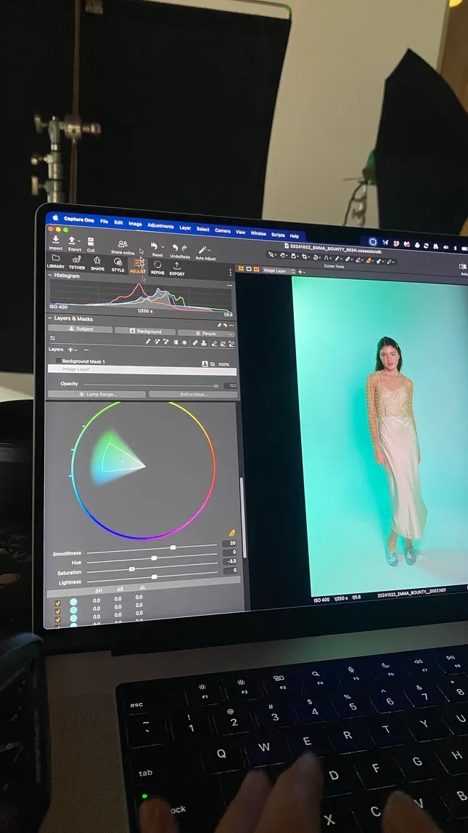Open the Camera menu
This screenshot has height=833, width=468.
click(222, 230)
